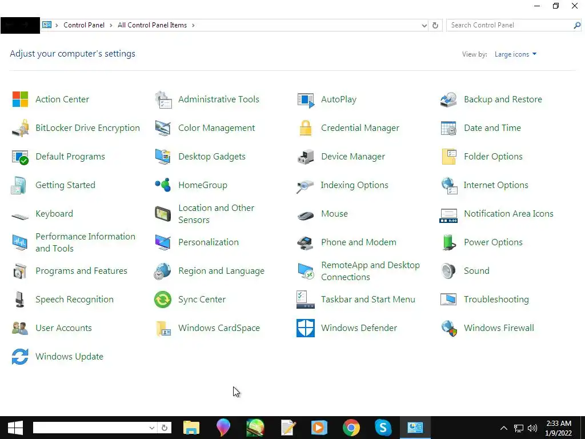Open the Administrative Tools icon
The image size is (585, 439).
click(x=163, y=99)
